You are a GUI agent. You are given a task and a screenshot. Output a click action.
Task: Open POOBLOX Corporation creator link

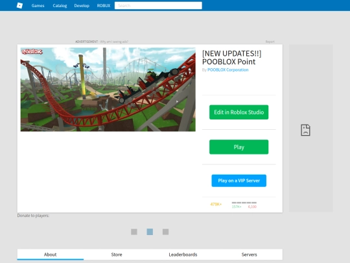tap(227, 69)
